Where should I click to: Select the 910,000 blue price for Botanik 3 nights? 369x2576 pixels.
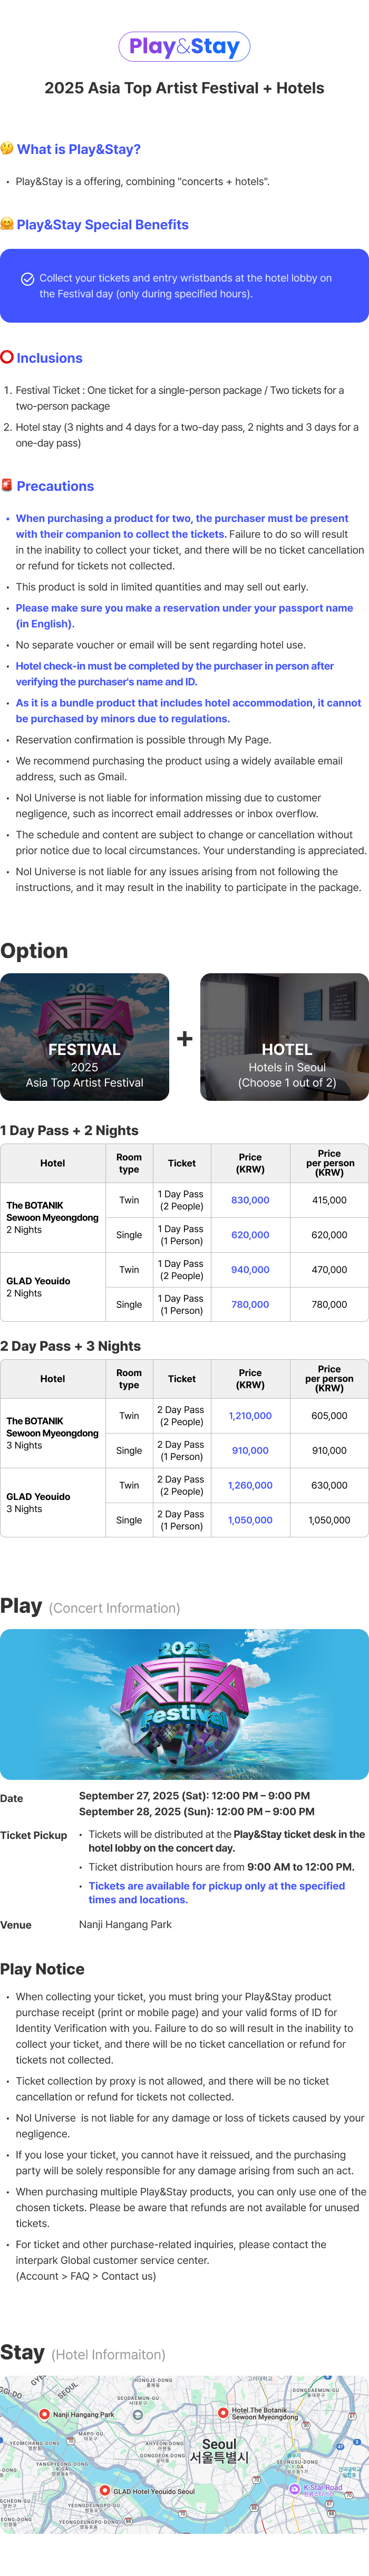pos(250,1450)
